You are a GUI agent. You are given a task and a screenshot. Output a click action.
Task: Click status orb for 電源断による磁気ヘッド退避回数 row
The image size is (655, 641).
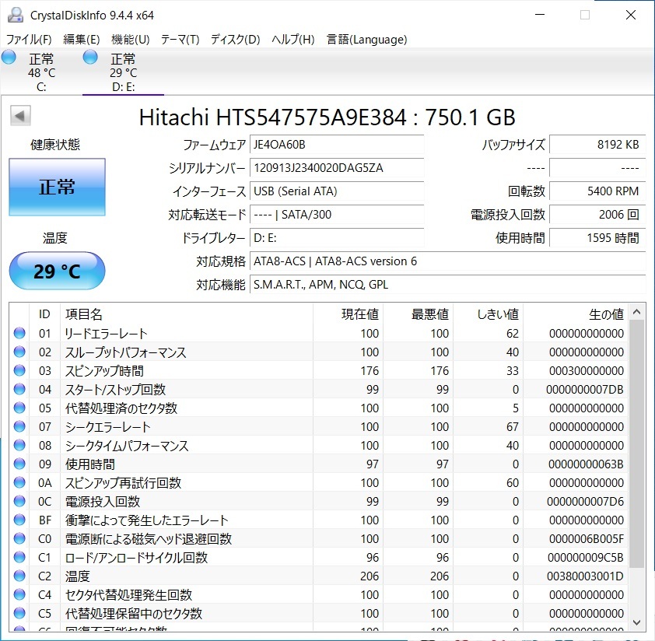pyautogui.click(x=19, y=538)
